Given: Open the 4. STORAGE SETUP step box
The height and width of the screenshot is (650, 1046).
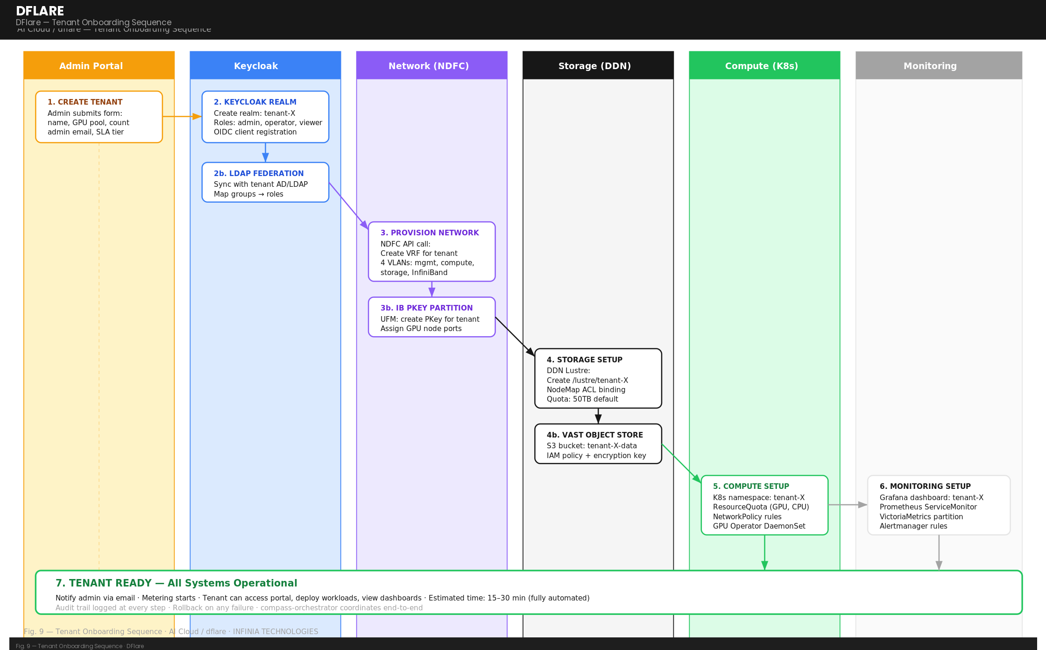Looking at the screenshot, I should point(598,379).
